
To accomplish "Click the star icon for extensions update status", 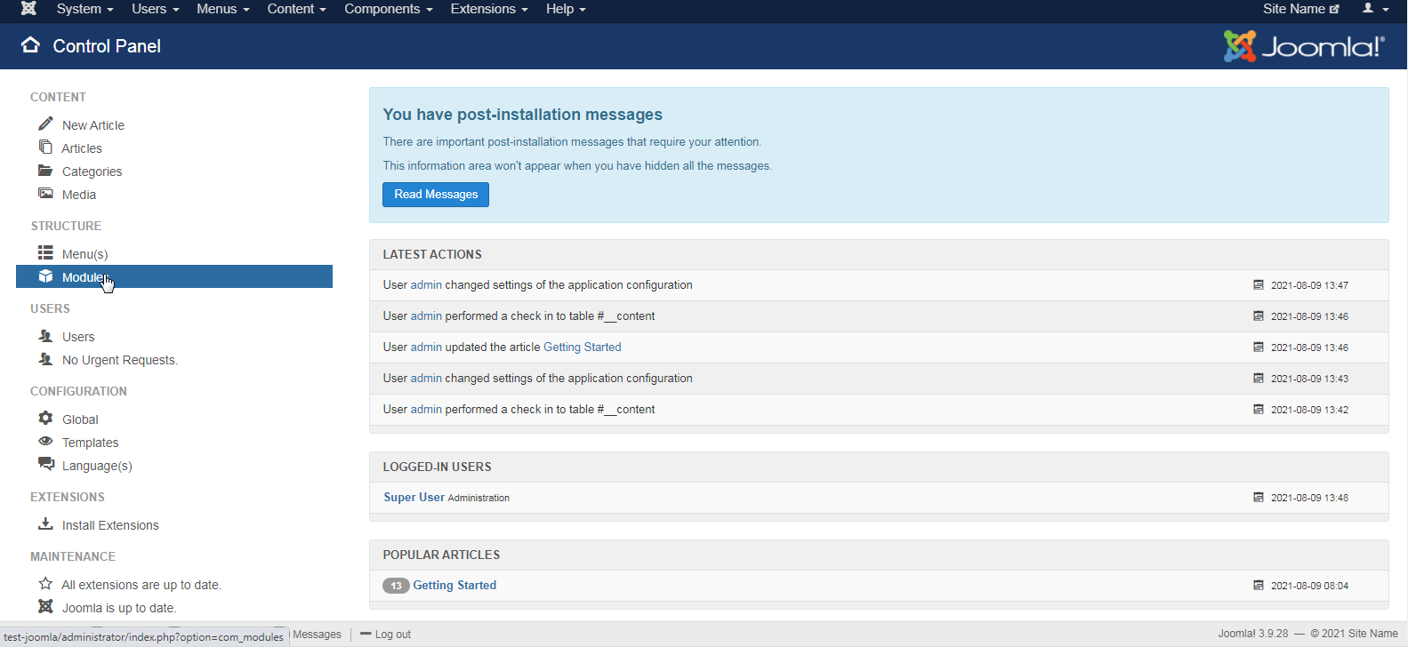I will [x=45, y=584].
